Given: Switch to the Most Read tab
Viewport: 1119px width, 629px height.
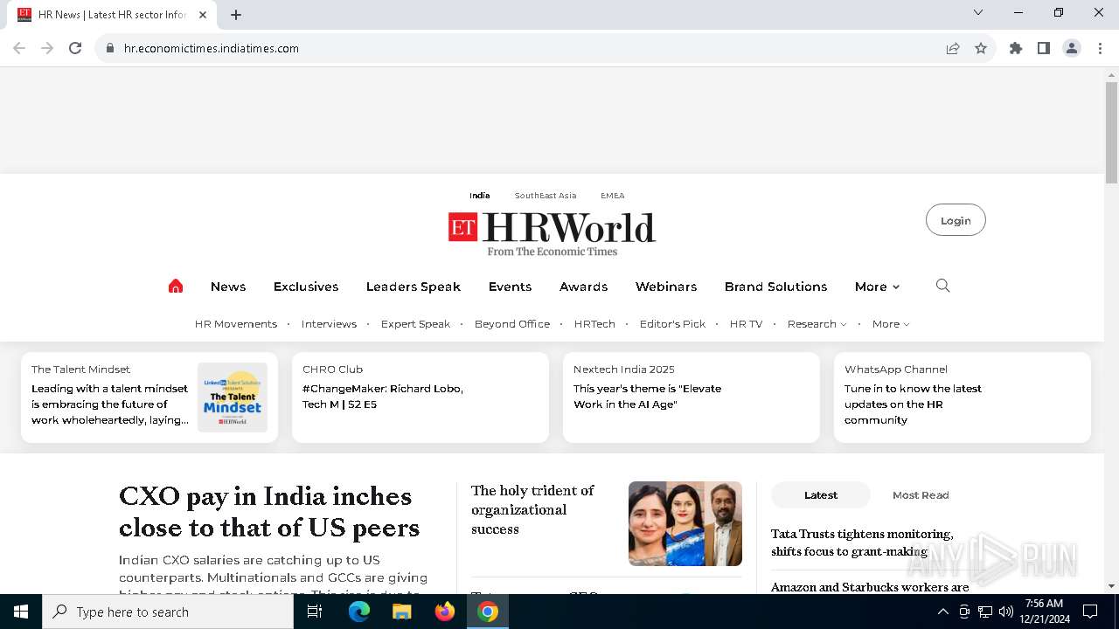Looking at the screenshot, I should [x=921, y=495].
